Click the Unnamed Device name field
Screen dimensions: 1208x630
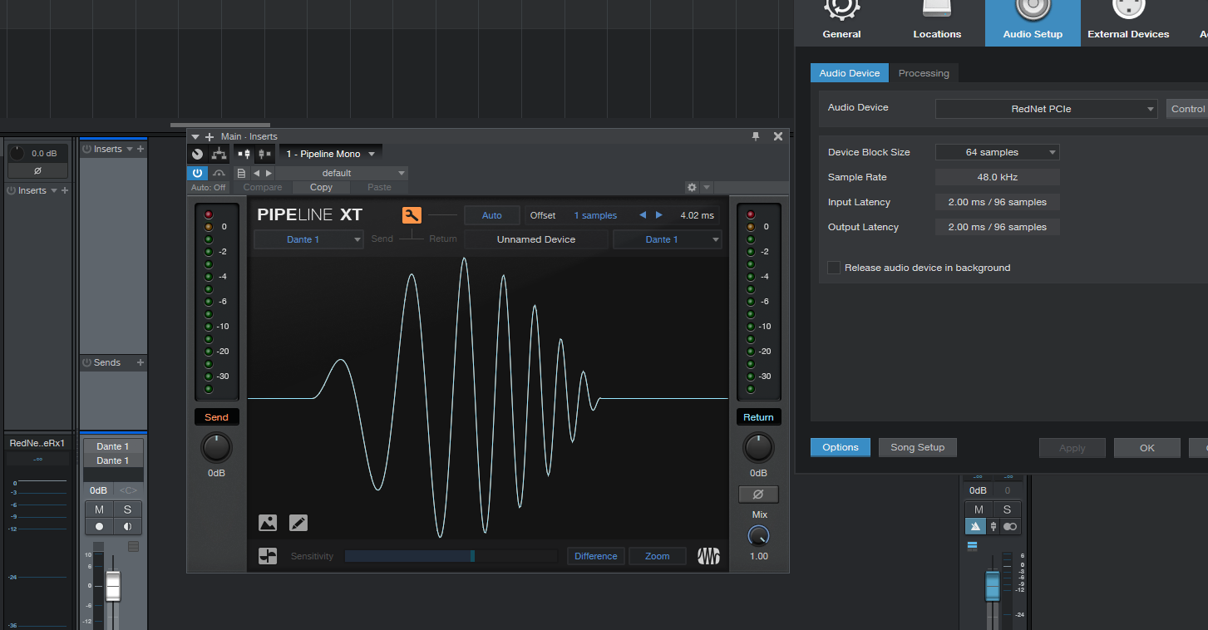pyautogui.click(x=536, y=239)
